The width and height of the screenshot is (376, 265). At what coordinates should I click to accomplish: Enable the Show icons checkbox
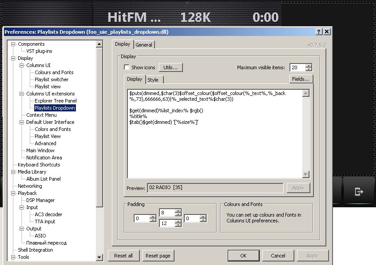point(127,67)
